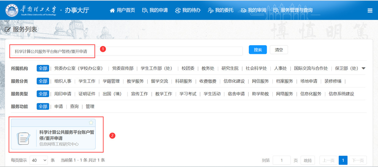Viewport: 378px width, 167px height.
Task: Choose service type 信息化服务
Action: [x=311, y=93]
